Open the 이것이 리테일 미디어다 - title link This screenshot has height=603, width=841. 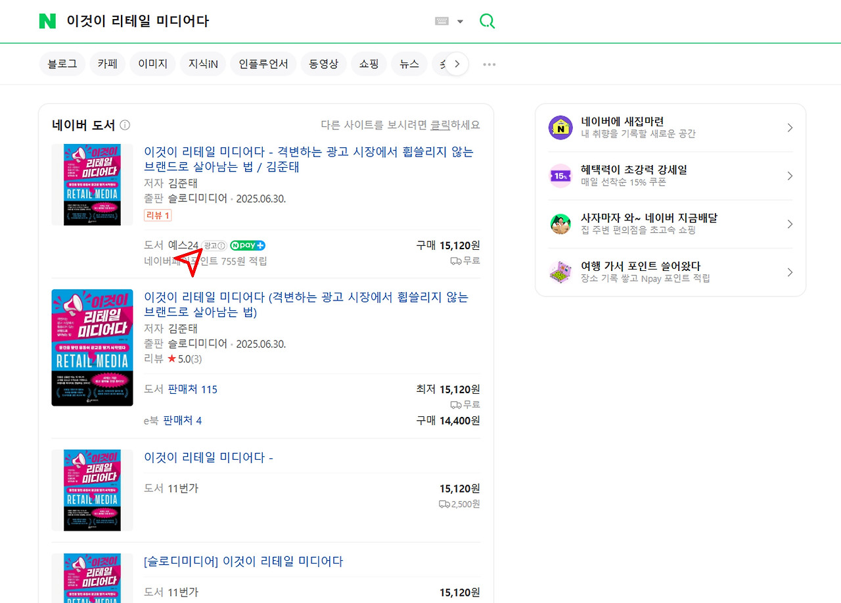(x=208, y=457)
